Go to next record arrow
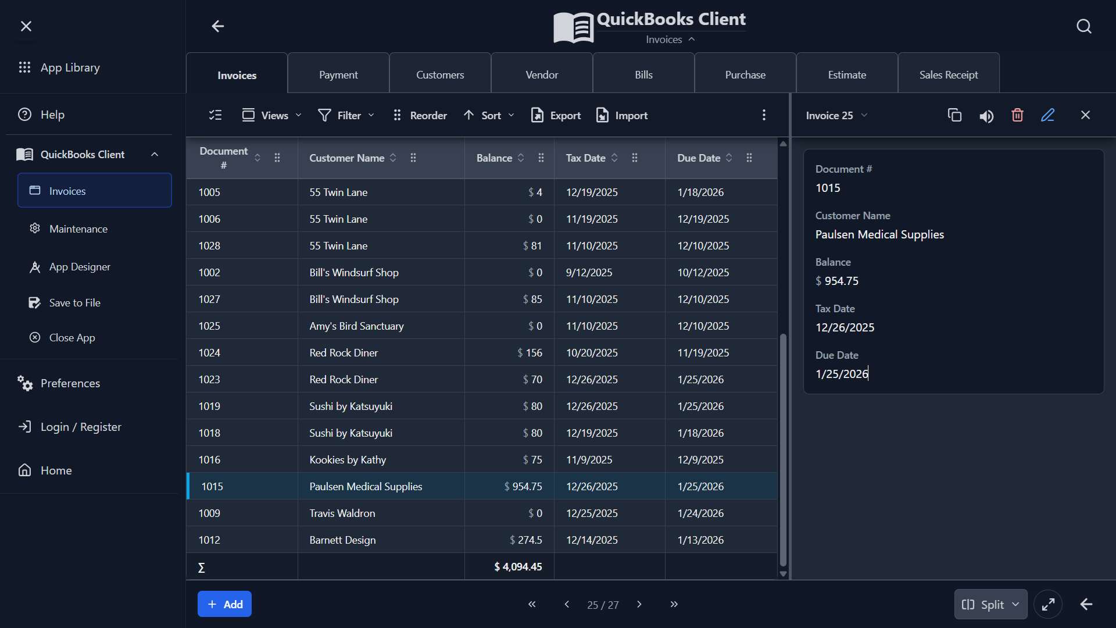The height and width of the screenshot is (628, 1116). 639,604
